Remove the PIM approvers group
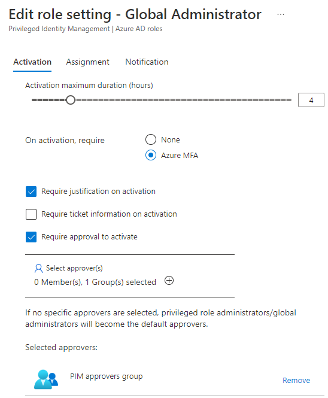 (296, 380)
